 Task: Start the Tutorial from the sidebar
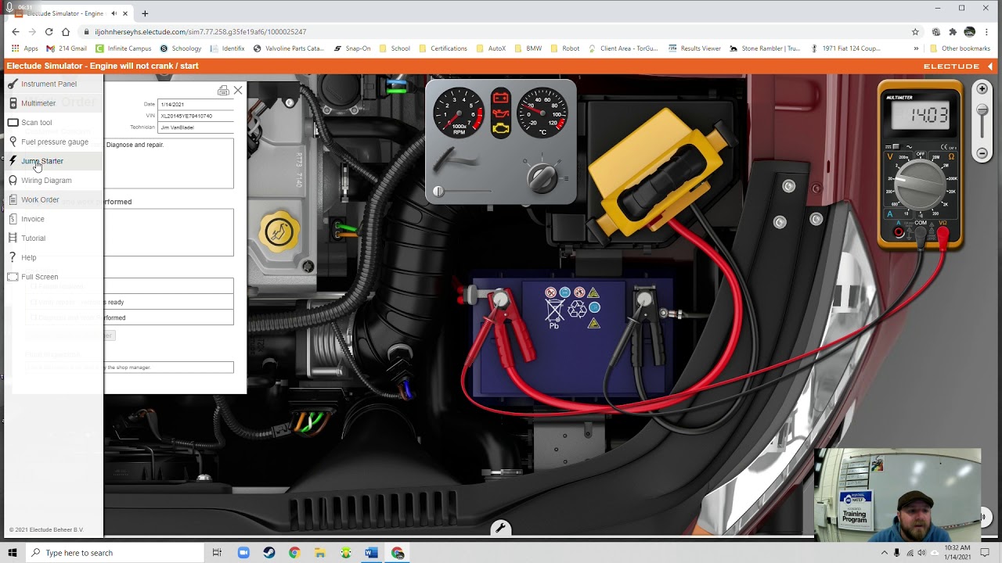[27, 238]
